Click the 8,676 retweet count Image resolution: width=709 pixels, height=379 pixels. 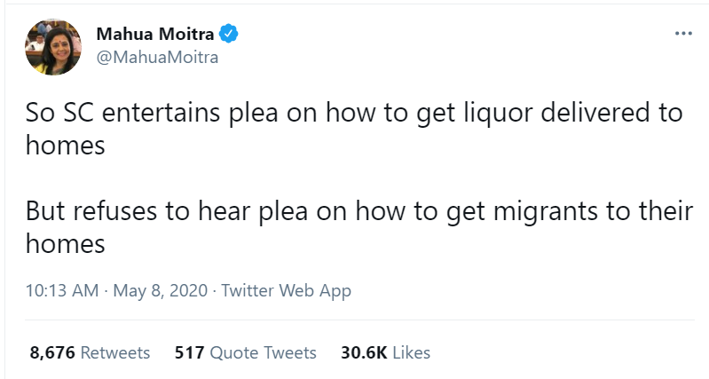point(52,352)
